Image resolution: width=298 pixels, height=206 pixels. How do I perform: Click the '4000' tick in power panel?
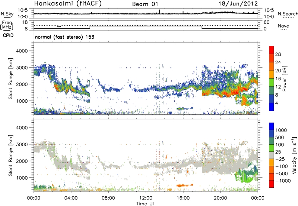click(22, 51)
